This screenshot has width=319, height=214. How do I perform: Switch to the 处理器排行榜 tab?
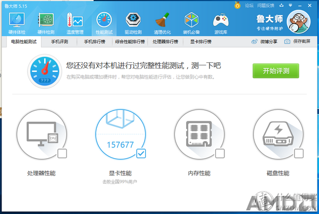[x=165, y=42]
